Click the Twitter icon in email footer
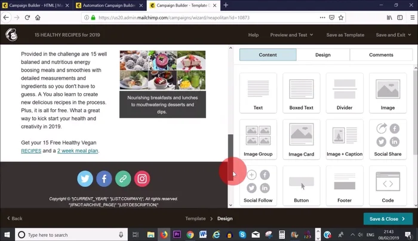Image resolution: width=418 pixels, height=241 pixels. pyautogui.click(x=85, y=178)
